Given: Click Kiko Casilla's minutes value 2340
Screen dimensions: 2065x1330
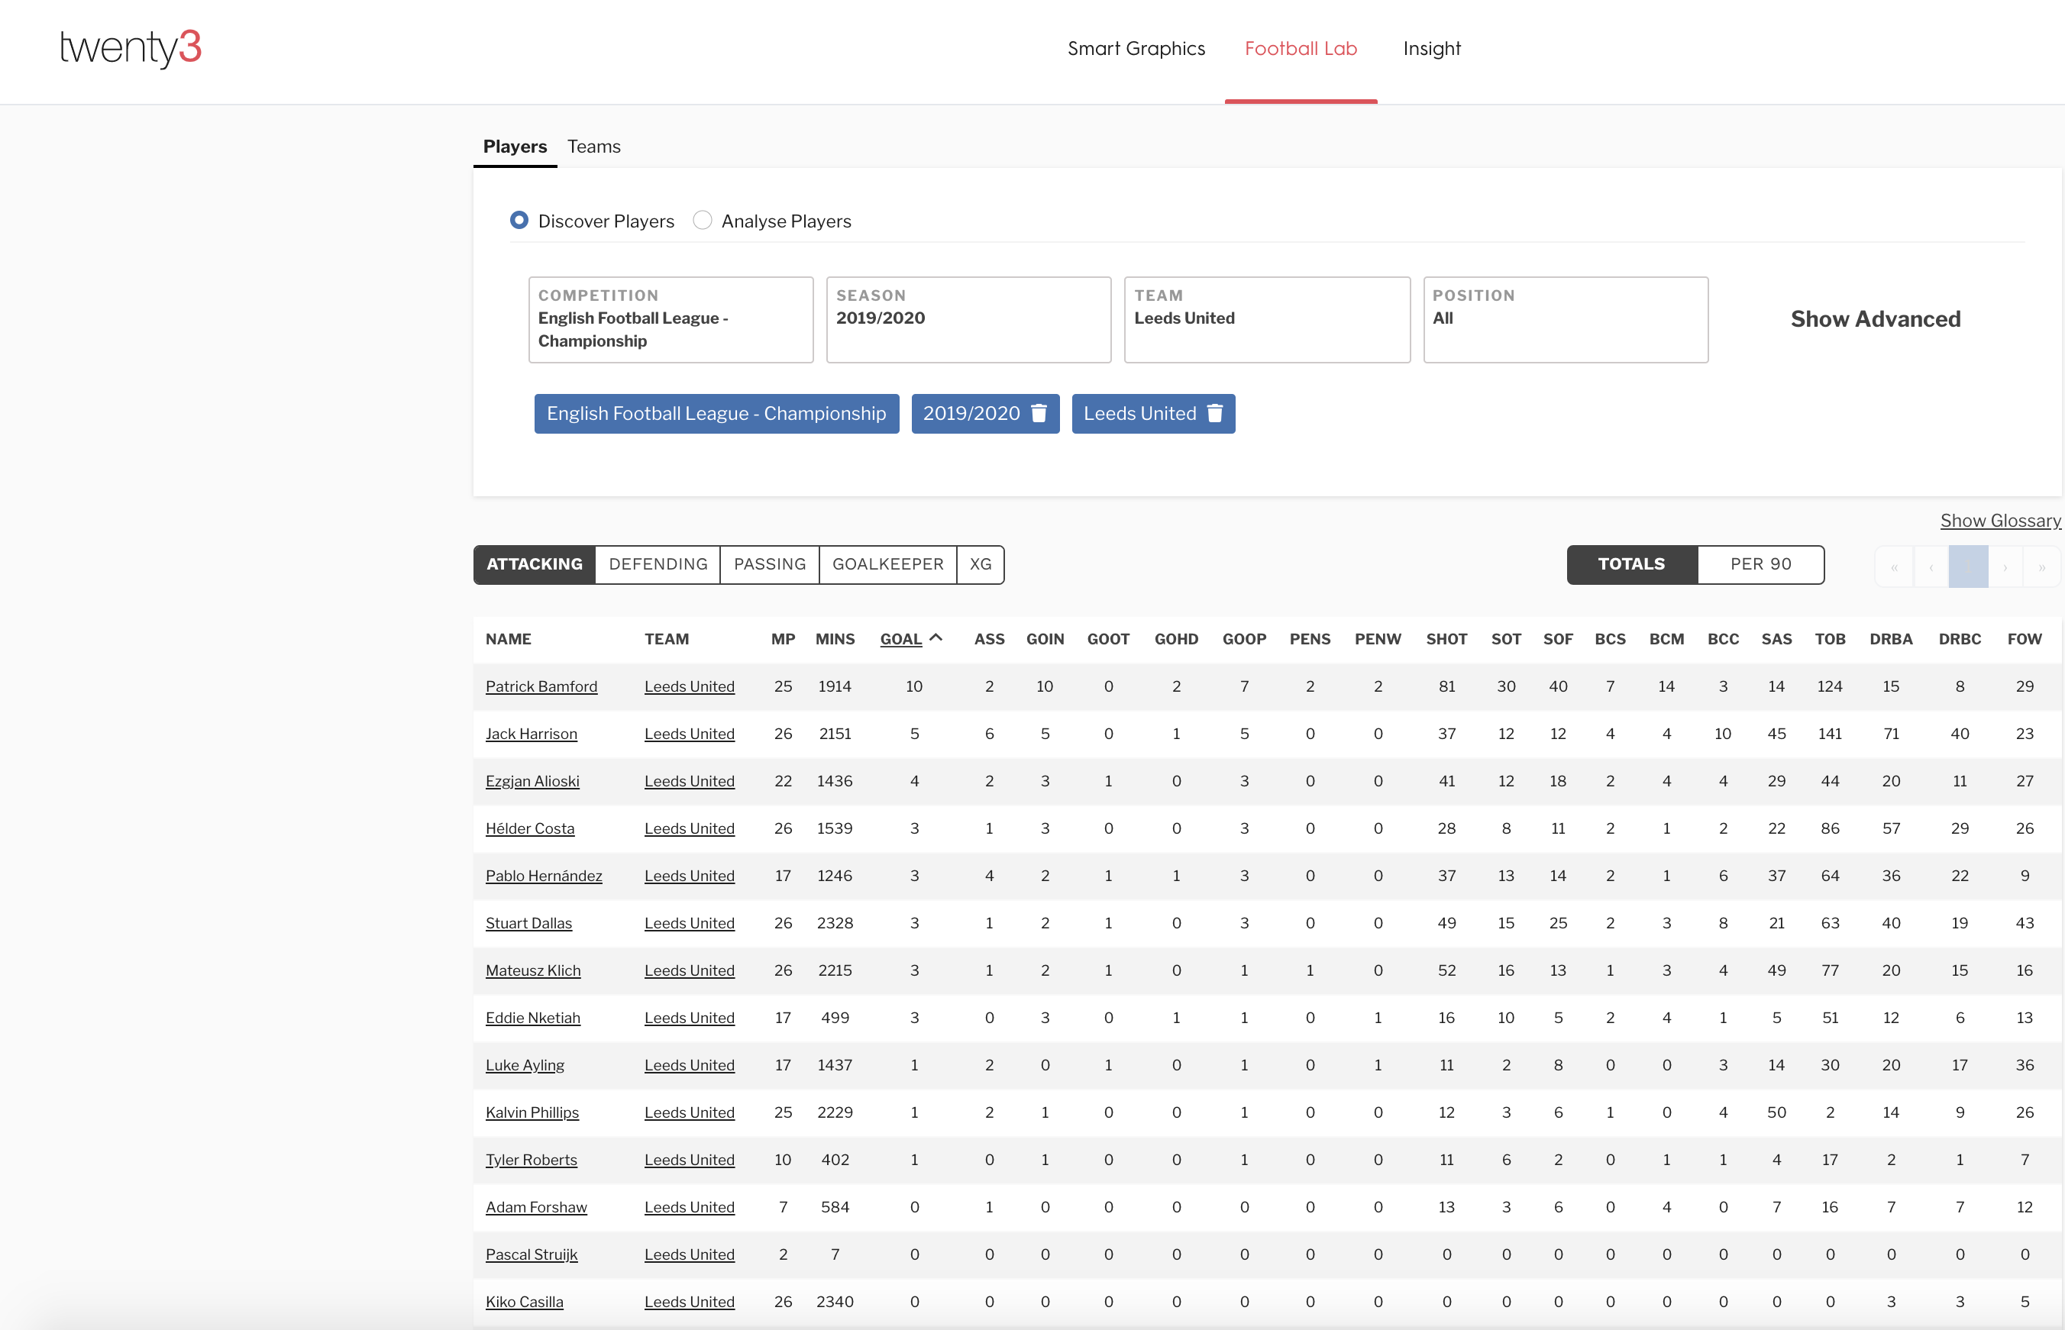Looking at the screenshot, I should coord(834,1302).
